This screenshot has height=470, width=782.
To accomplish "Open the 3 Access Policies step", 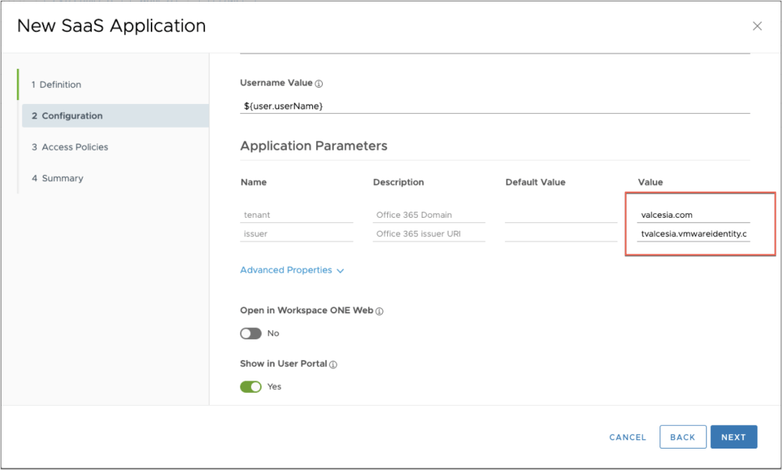I will click(70, 147).
